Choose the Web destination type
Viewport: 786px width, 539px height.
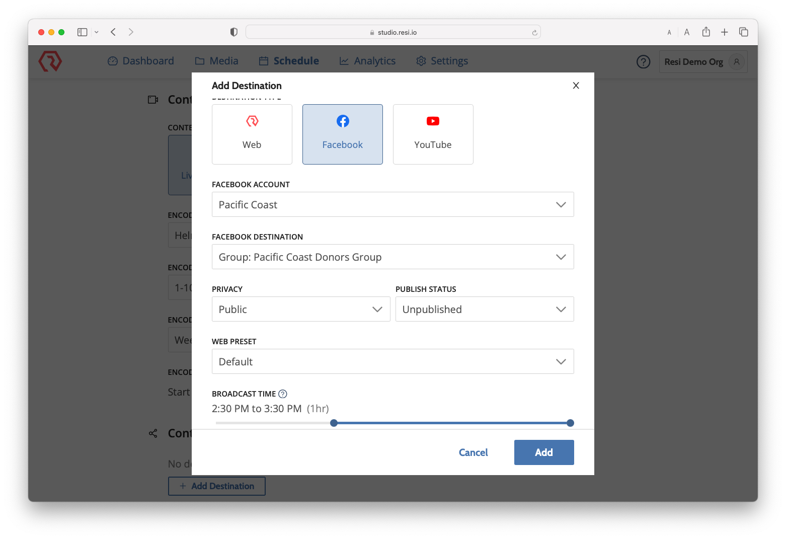pyautogui.click(x=252, y=134)
